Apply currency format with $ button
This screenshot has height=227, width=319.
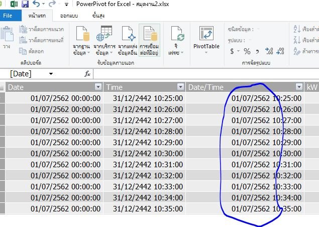point(232,51)
